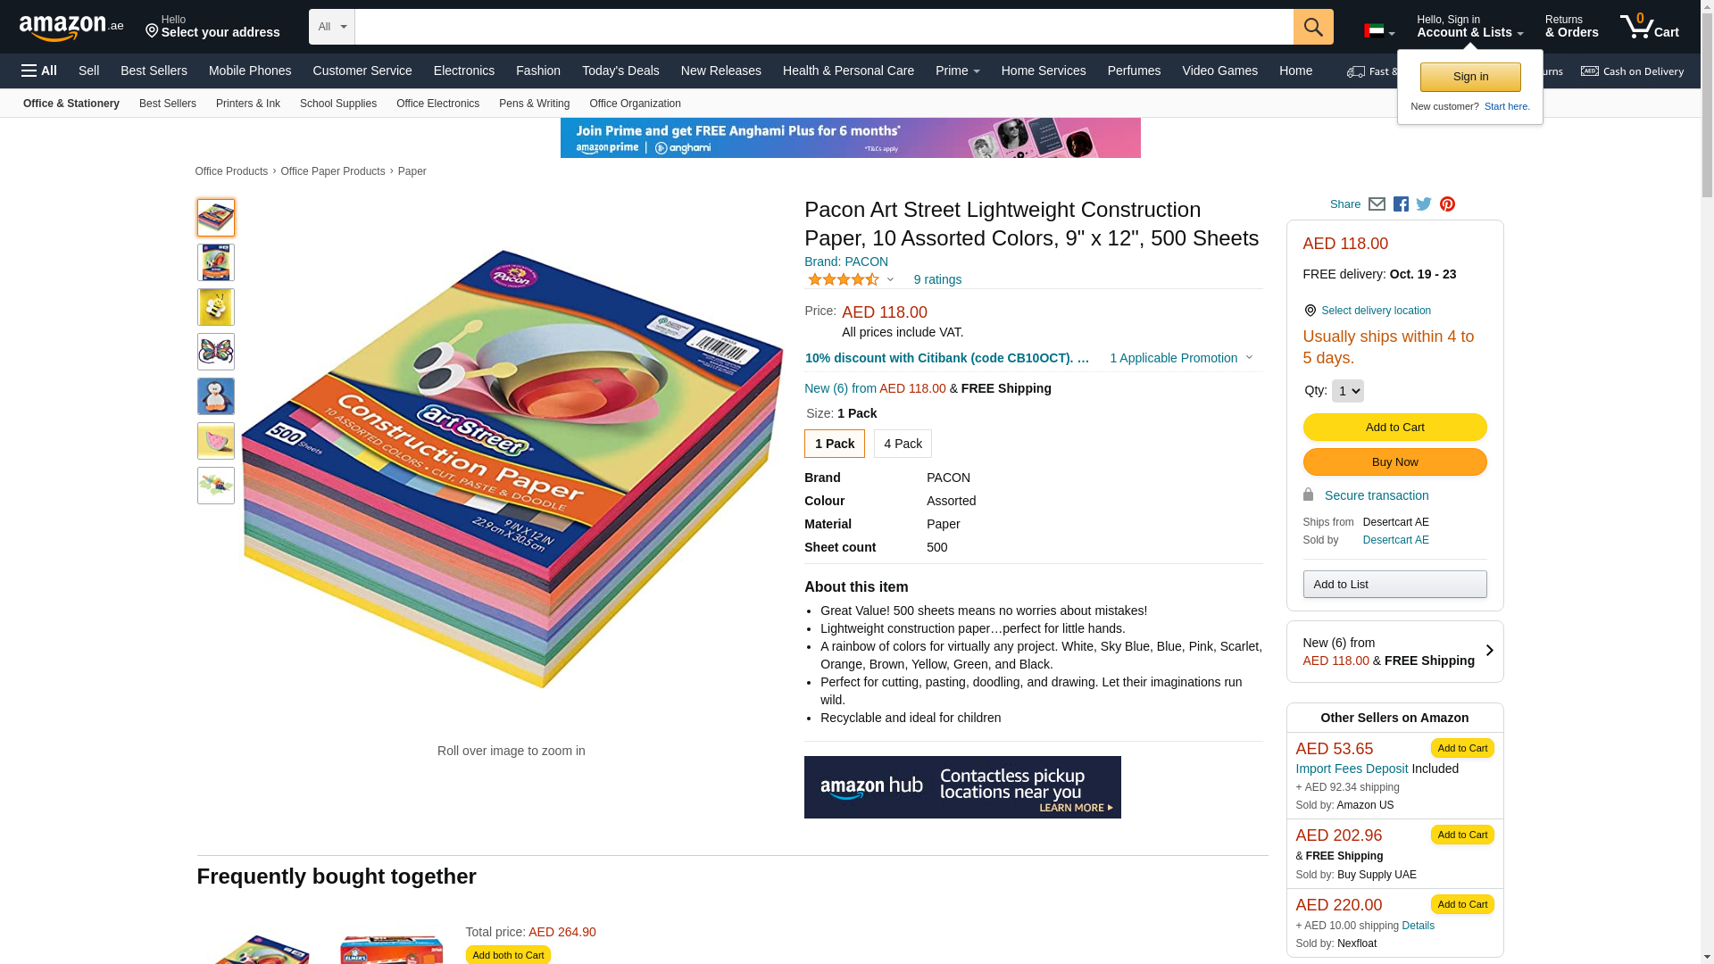1714x964 pixels.
Task: Open the All hamburger menu
Action: [39, 71]
